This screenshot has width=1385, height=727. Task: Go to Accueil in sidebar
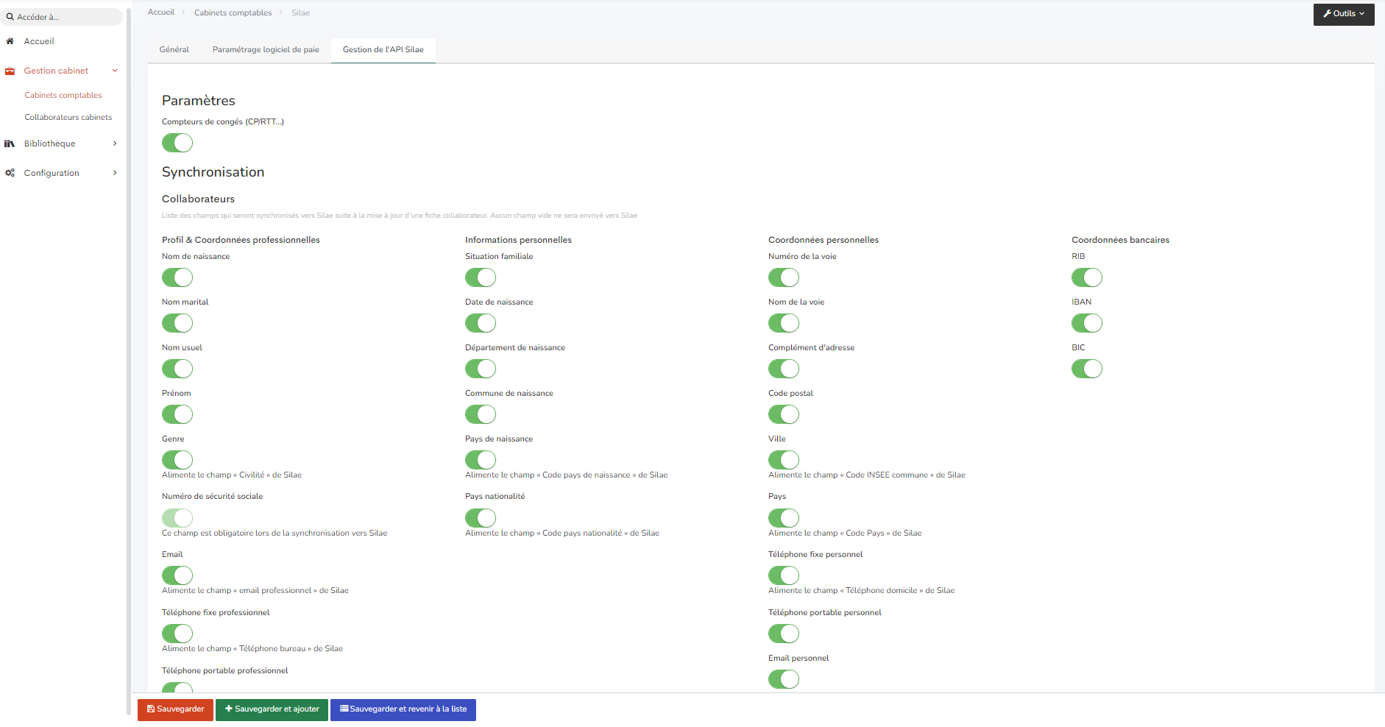pyautogui.click(x=39, y=41)
